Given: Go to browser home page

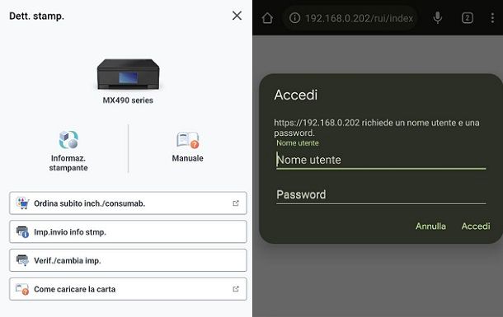Looking at the screenshot, I should click(x=267, y=18).
